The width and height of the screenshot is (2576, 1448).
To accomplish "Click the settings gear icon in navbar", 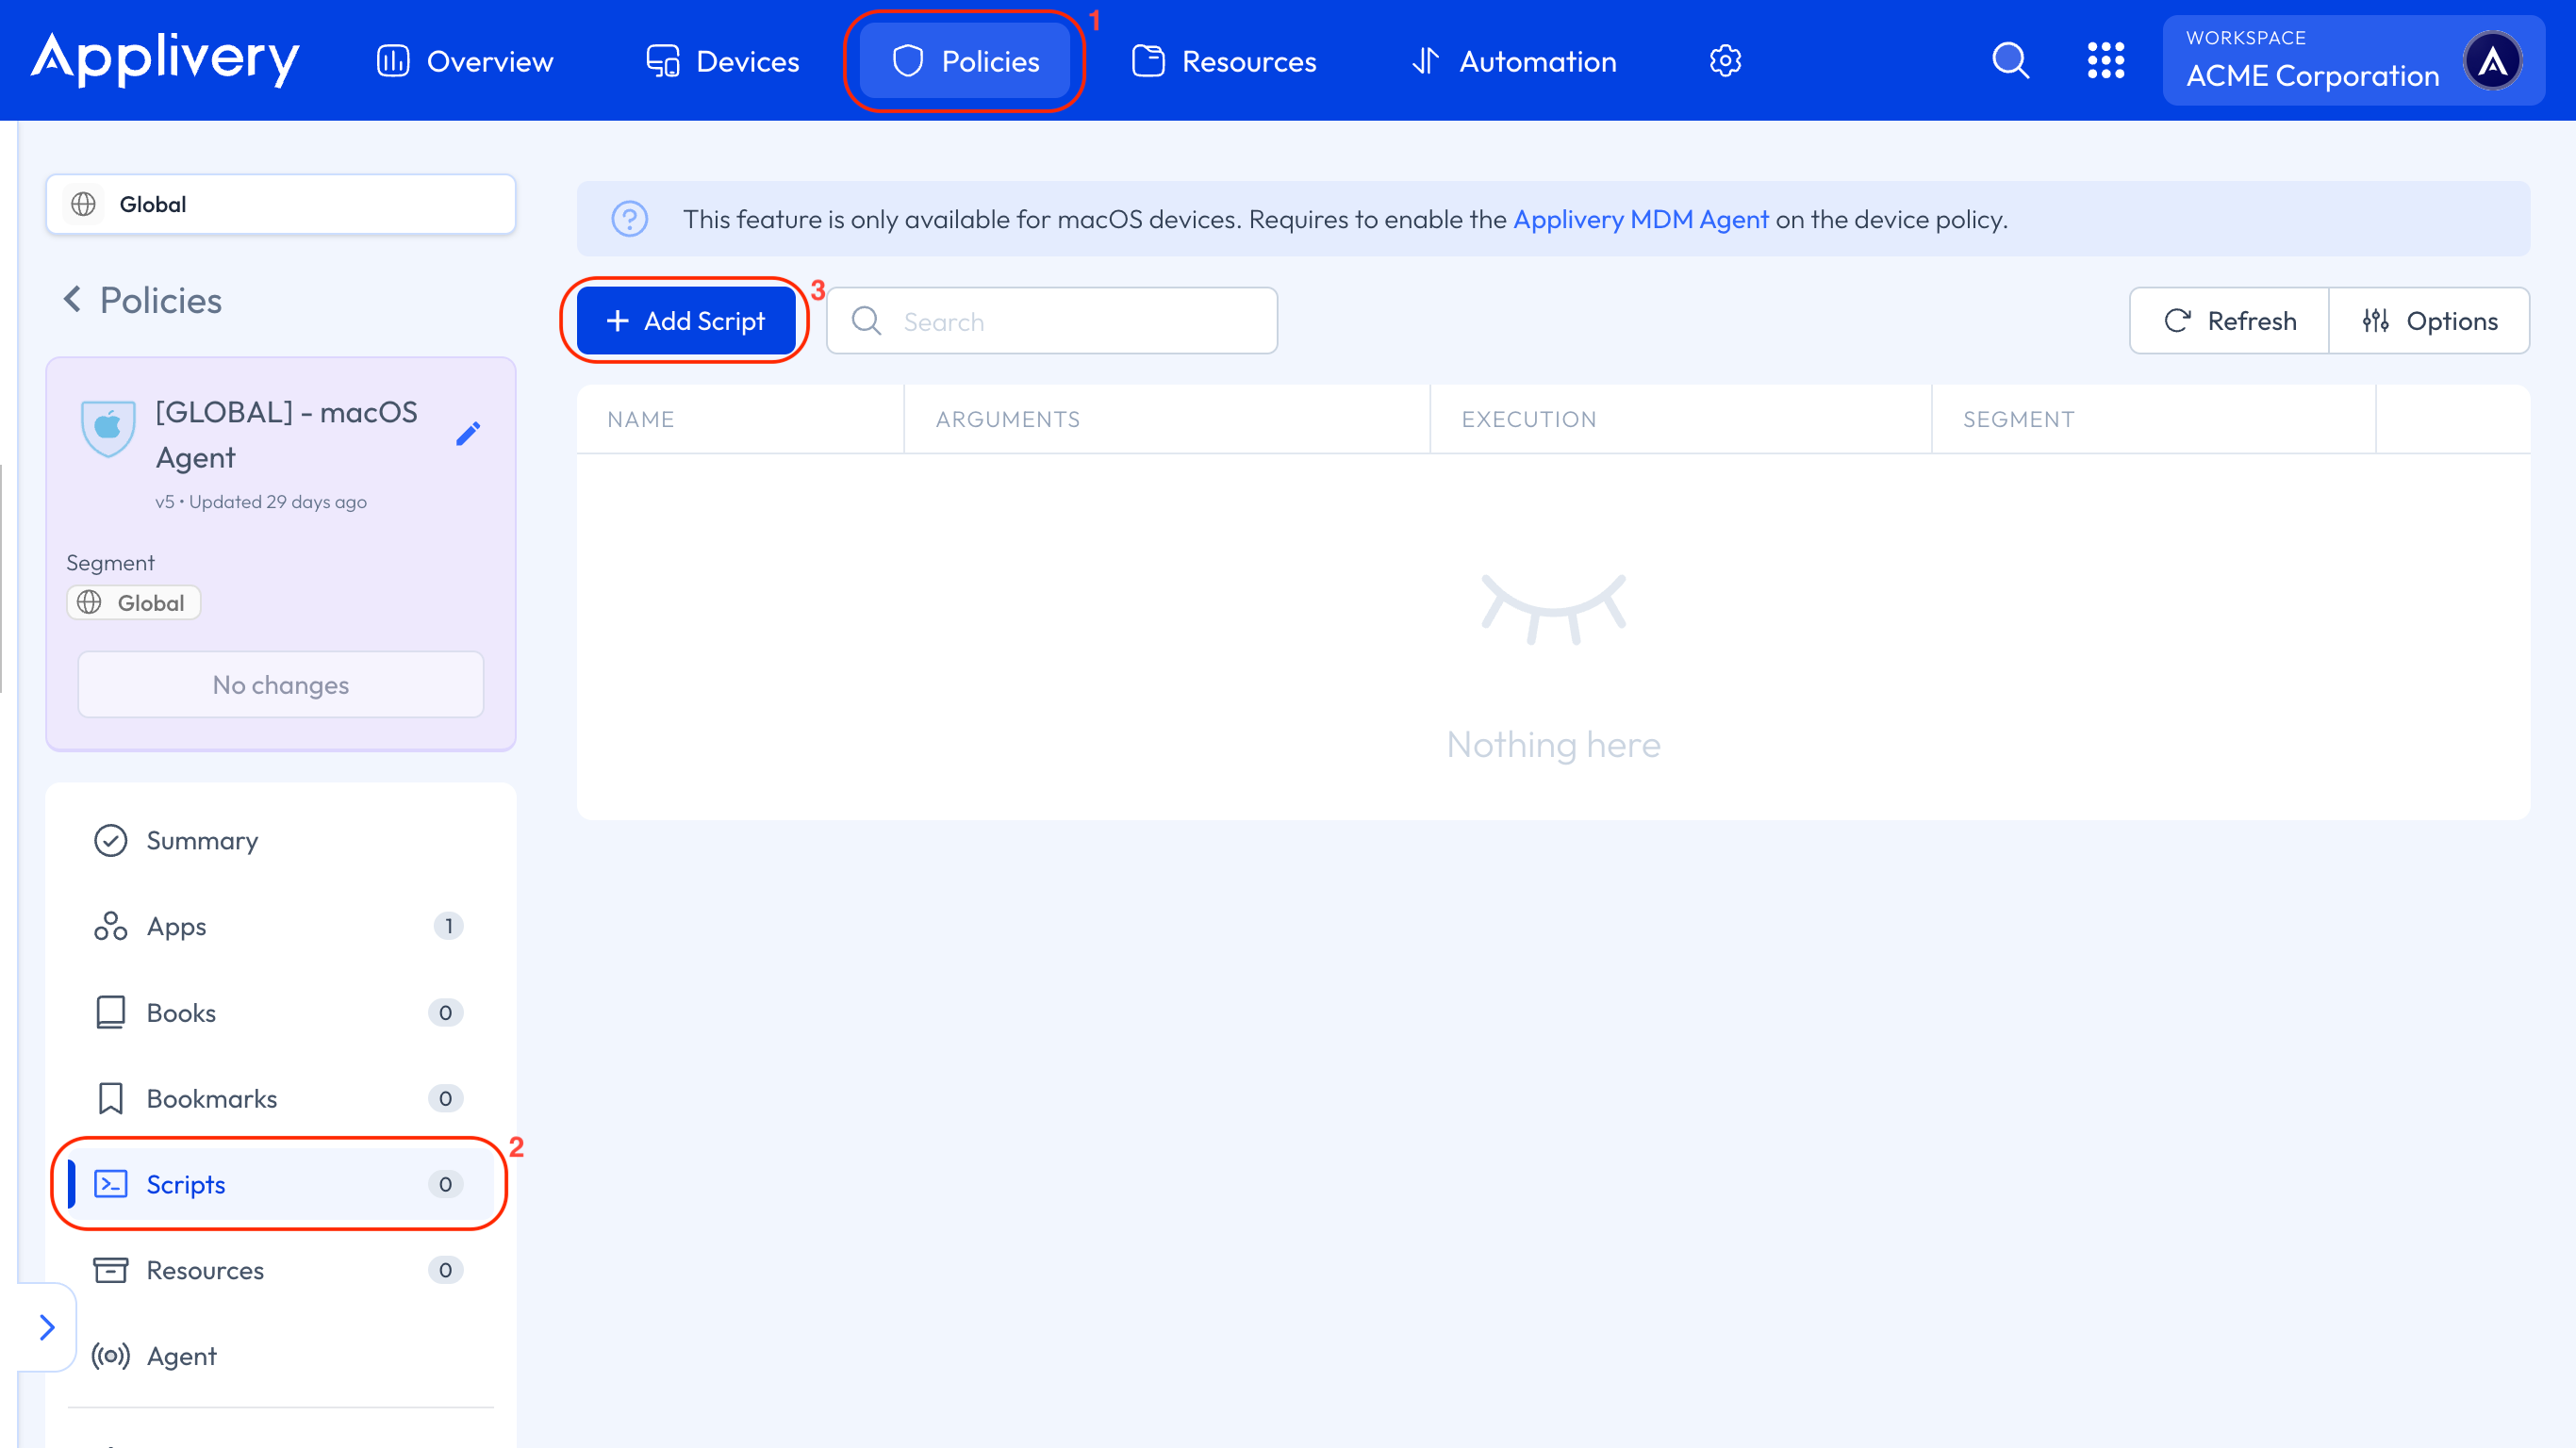I will 1725,61.
